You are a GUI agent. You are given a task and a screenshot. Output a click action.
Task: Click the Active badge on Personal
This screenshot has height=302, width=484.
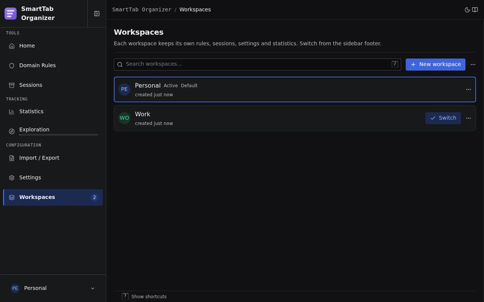tap(171, 86)
